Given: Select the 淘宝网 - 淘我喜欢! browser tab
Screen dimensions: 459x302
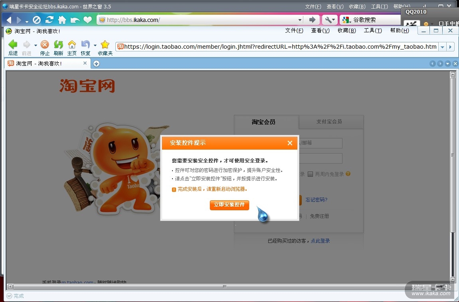Looking at the screenshot, I should [x=47, y=63].
